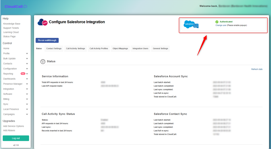Click the Call Activity Sync Status heading
This screenshot has height=149, width=271.
[x=58, y=114]
